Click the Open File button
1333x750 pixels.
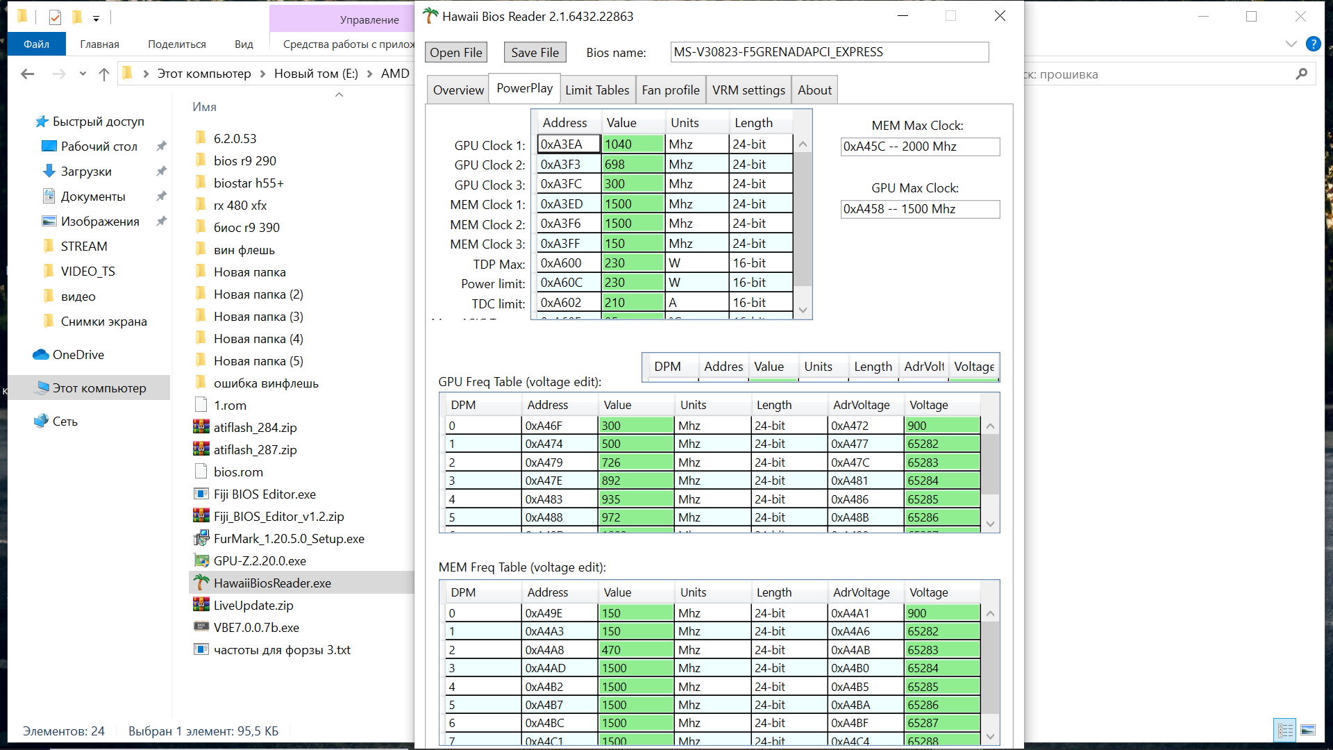(455, 52)
